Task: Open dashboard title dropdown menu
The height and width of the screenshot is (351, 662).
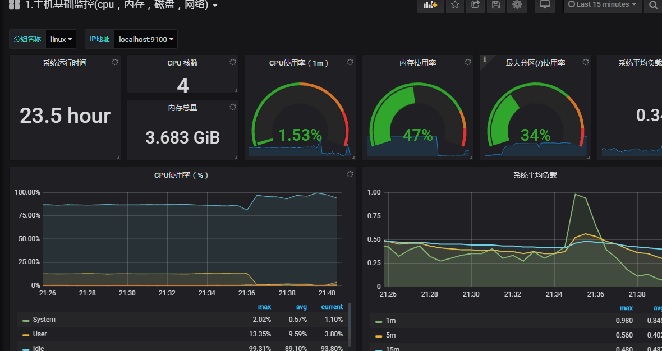Action: click(215, 6)
